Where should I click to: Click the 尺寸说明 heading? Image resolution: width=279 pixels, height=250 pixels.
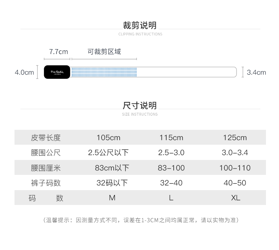(140, 105)
